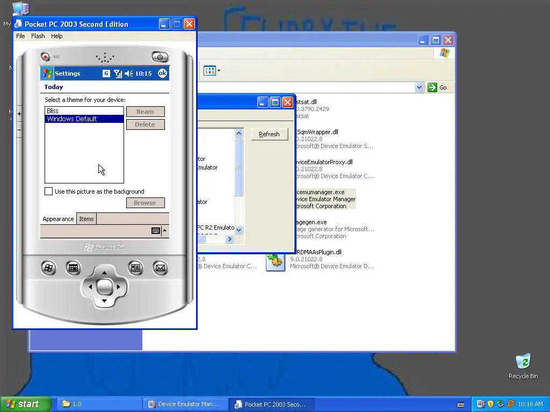The image size is (550, 412).
Task: Select the Windows Default theme
Action: tap(84, 119)
